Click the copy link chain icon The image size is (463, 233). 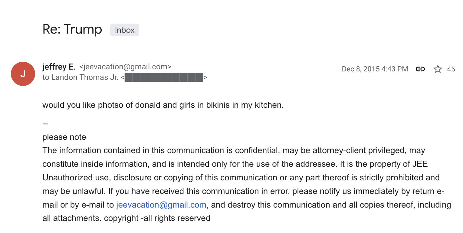[x=420, y=69]
